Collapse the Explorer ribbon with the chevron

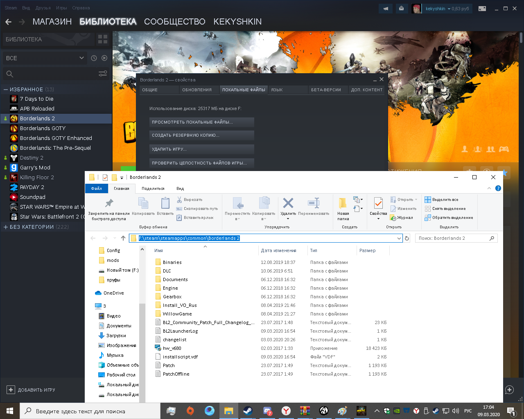(x=489, y=188)
